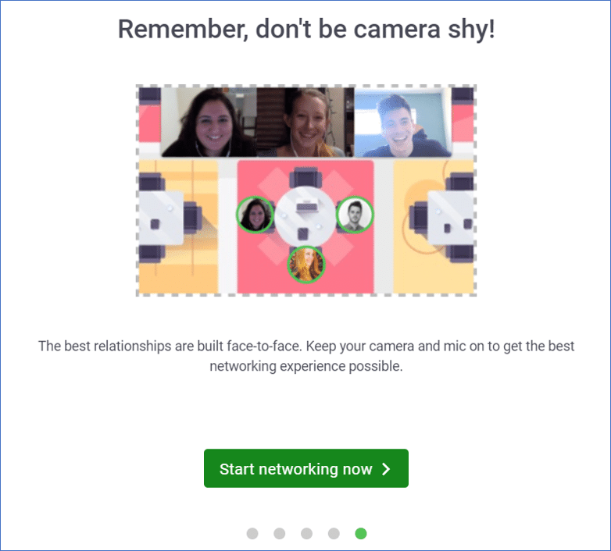Click the active green pagination dot
611x551 pixels.
point(361,533)
